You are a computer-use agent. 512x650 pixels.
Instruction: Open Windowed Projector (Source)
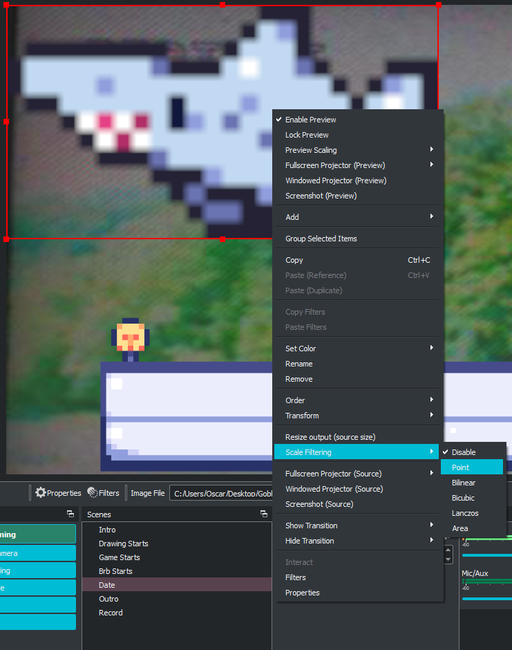[357, 489]
